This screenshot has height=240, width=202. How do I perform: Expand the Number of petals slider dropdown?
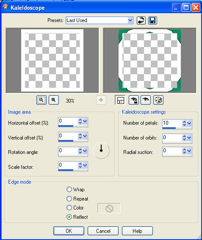pos(189,123)
